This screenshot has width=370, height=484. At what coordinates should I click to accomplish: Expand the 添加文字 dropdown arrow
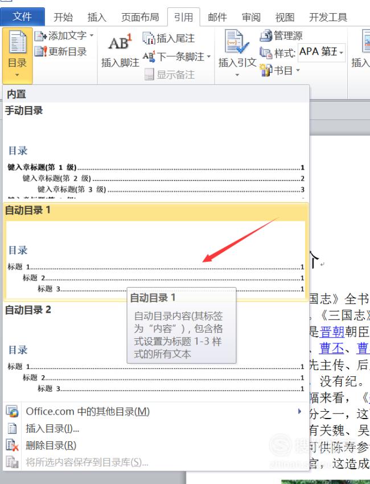(x=92, y=36)
